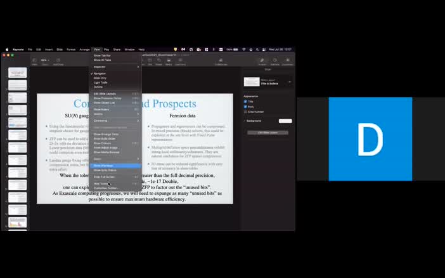Click the Malwarebytes M menu bar icon
This screenshot has width=445, height=278.
[x=183, y=50]
